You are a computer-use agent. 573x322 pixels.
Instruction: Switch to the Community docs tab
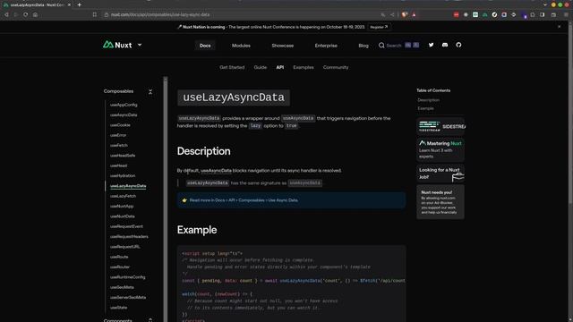[x=336, y=68]
